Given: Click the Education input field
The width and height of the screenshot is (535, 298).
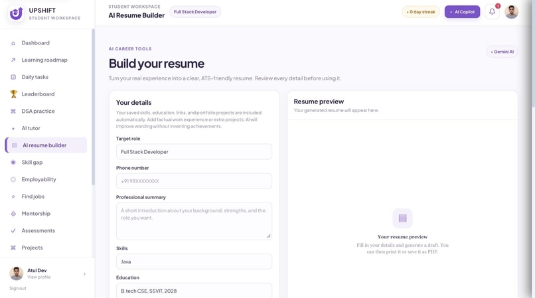Looking at the screenshot, I should coord(194,291).
